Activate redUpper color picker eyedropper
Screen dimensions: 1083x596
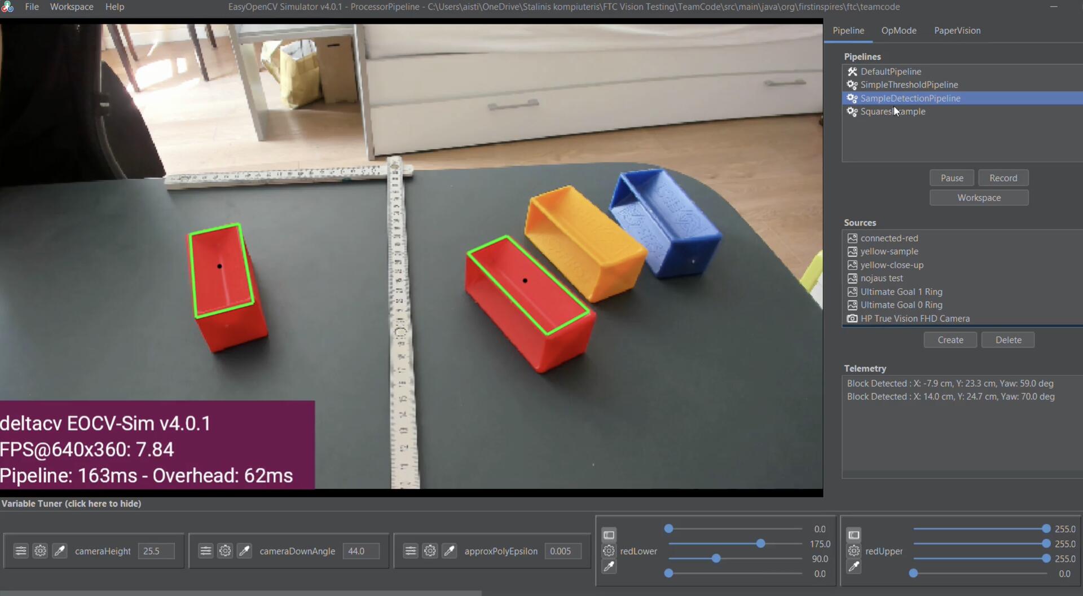854,567
